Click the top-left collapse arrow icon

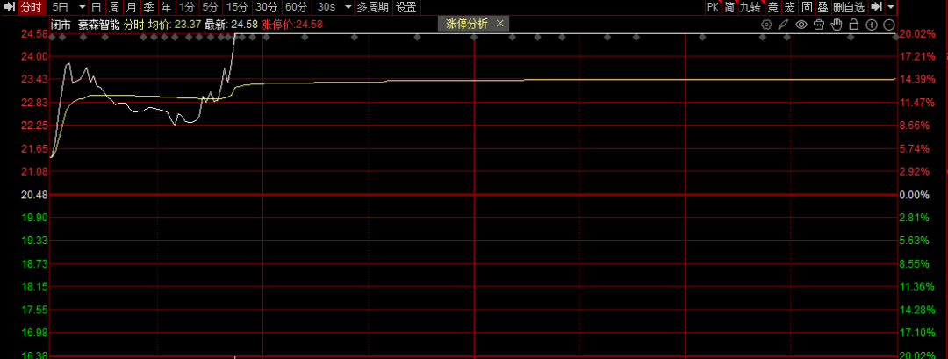point(9,7)
